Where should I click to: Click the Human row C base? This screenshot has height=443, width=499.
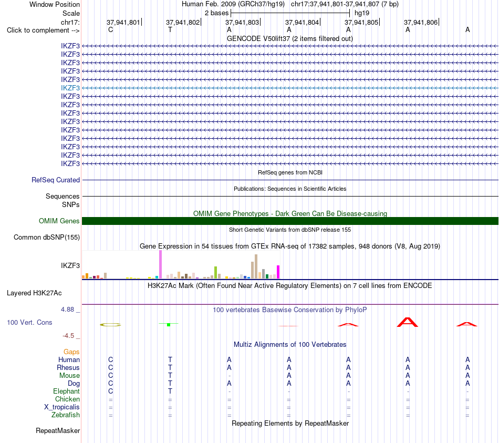point(110,359)
